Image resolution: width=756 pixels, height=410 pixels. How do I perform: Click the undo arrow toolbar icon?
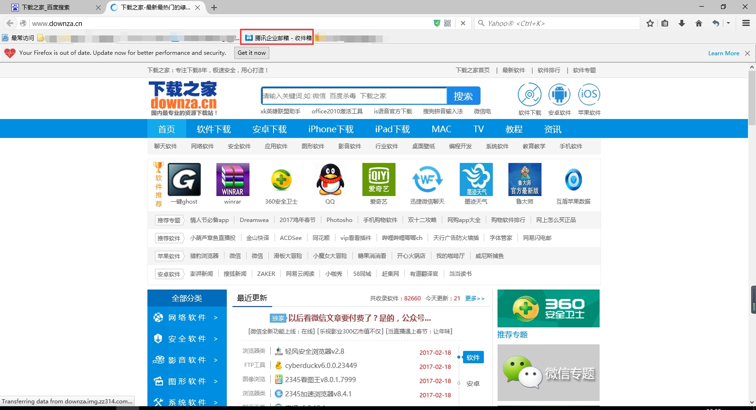[x=716, y=23]
